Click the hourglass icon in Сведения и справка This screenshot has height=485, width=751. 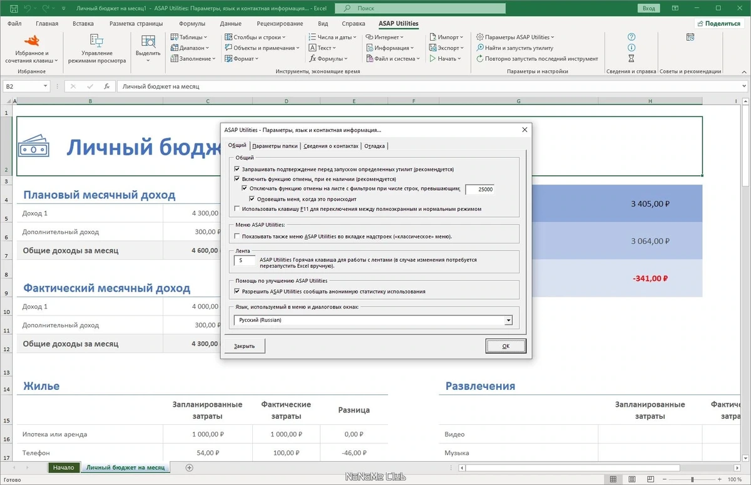coord(631,58)
